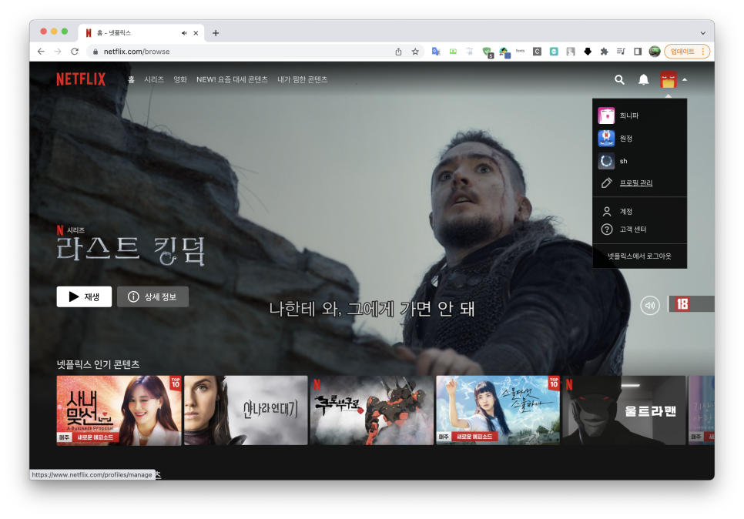Open the tab search chevron
The image size is (744, 519).
pos(702,33)
